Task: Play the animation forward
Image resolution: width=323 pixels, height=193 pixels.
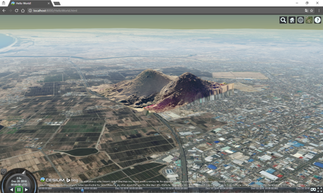Action: coord(26,190)
